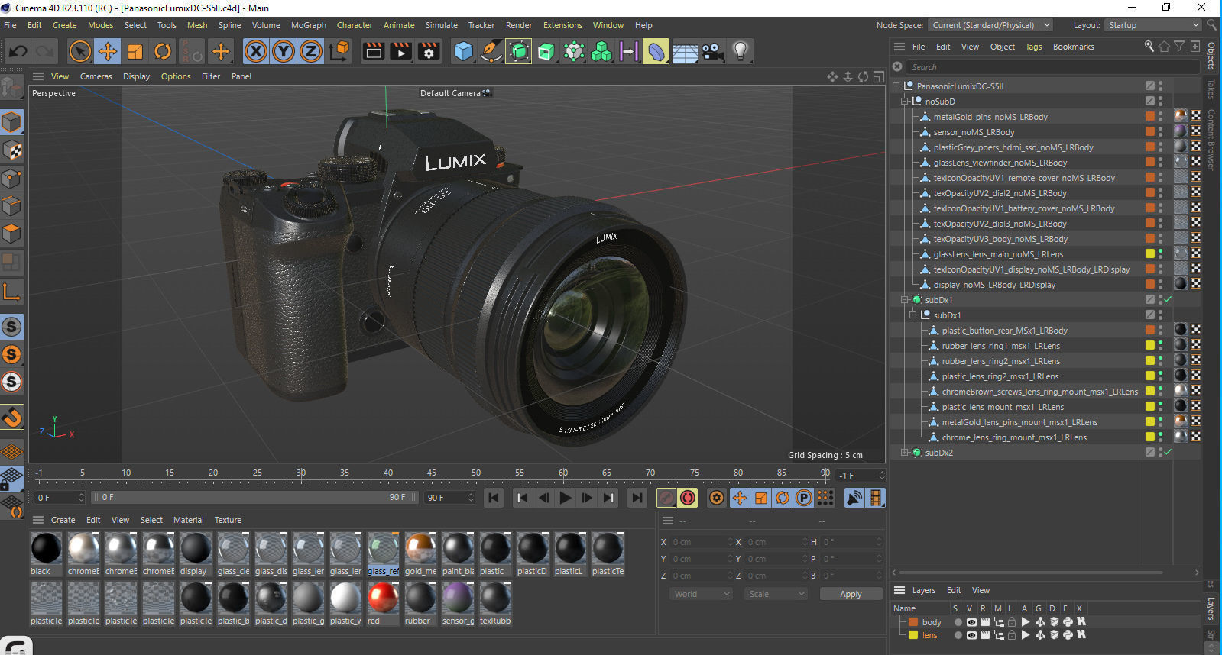Click the X position input field
Viewport: 1222px width, 655px height.
pos(701,542)
